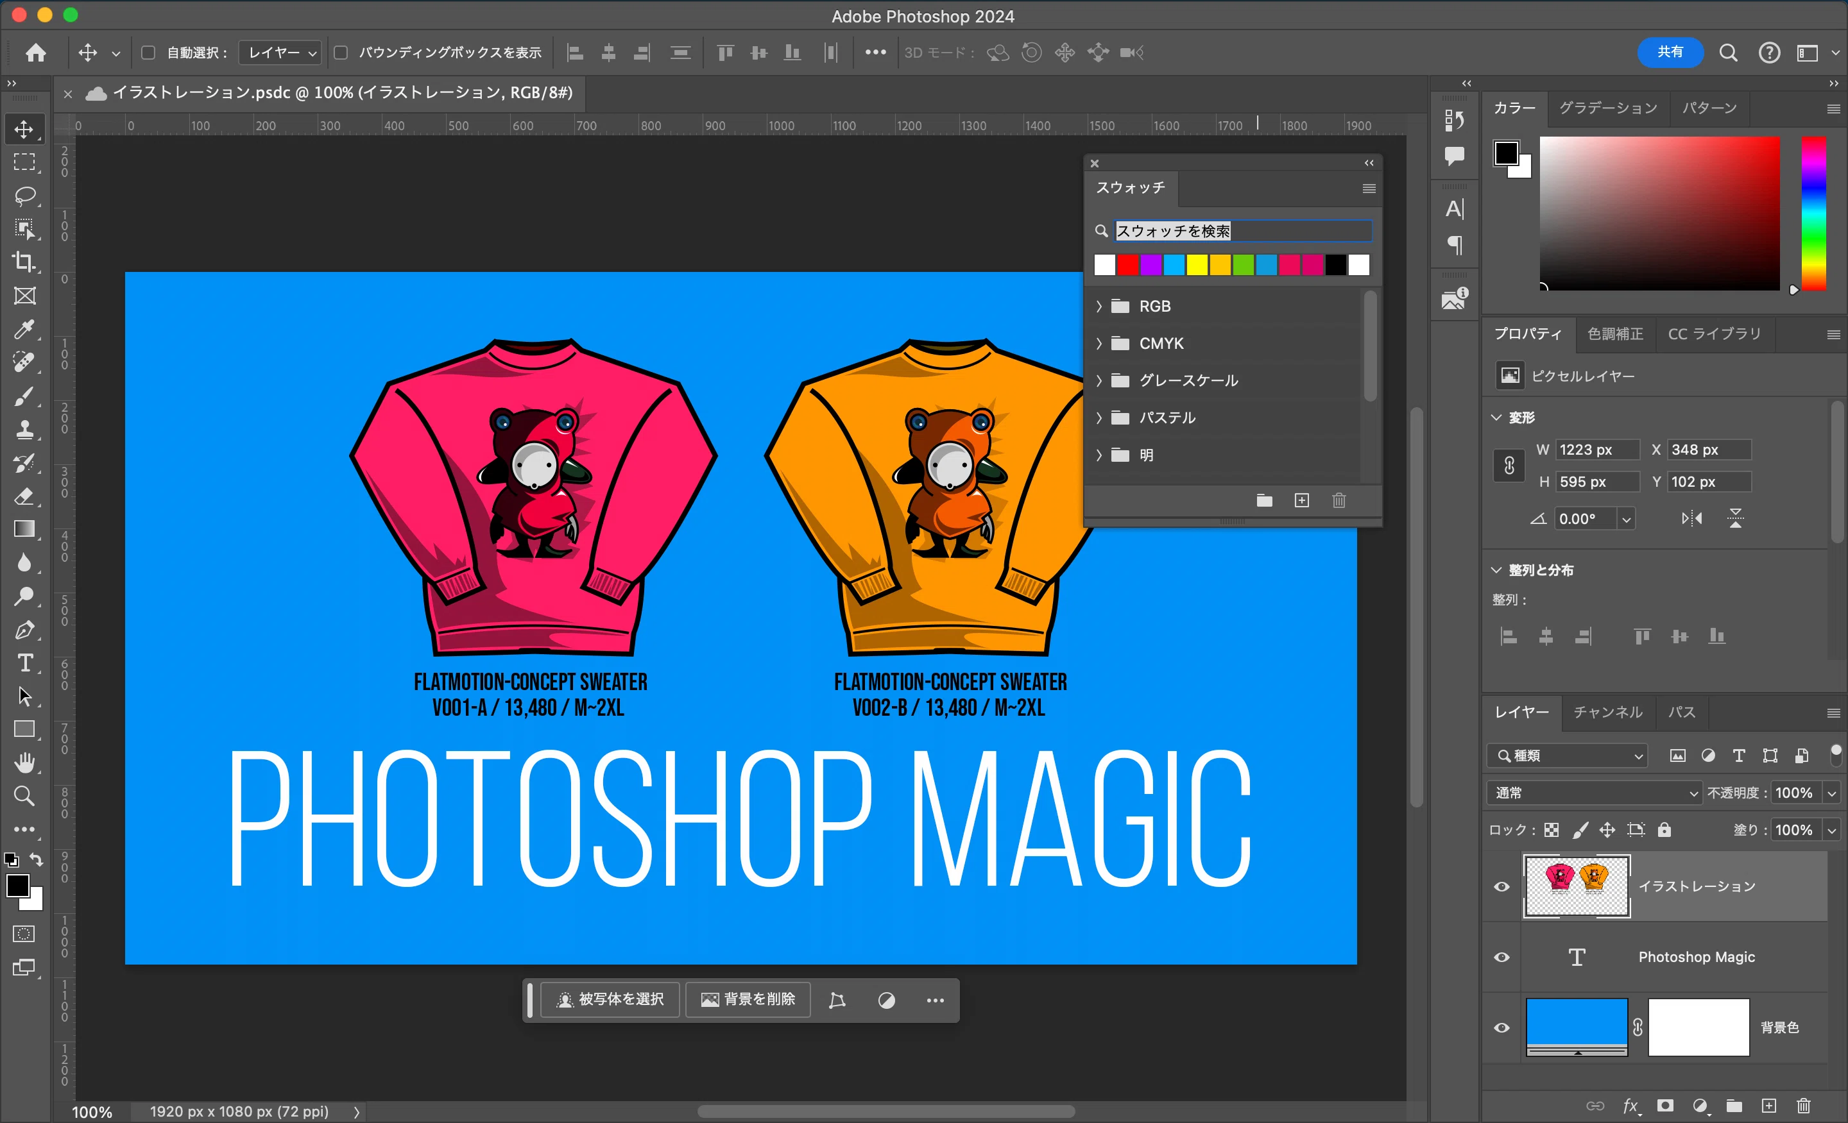Open more options in contextual task bar
Image resolution: width=1848 pixels, height=1123 pixels.
point(936,1000)
